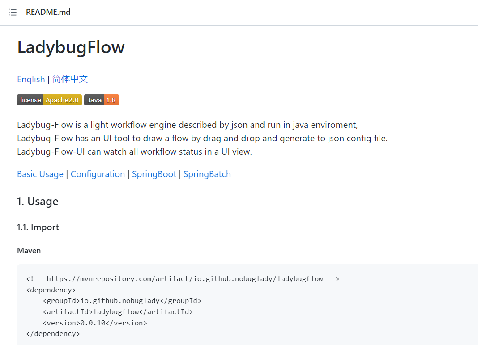Open the Basic Usage link

(40, 174)
